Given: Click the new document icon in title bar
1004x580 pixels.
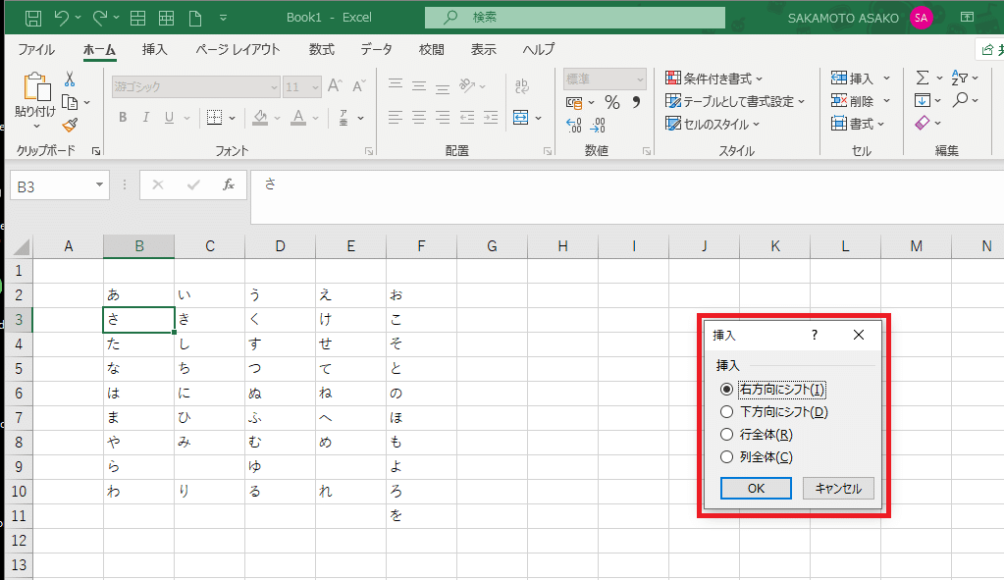Looking at the screenshot, I should tap(195, 18).
